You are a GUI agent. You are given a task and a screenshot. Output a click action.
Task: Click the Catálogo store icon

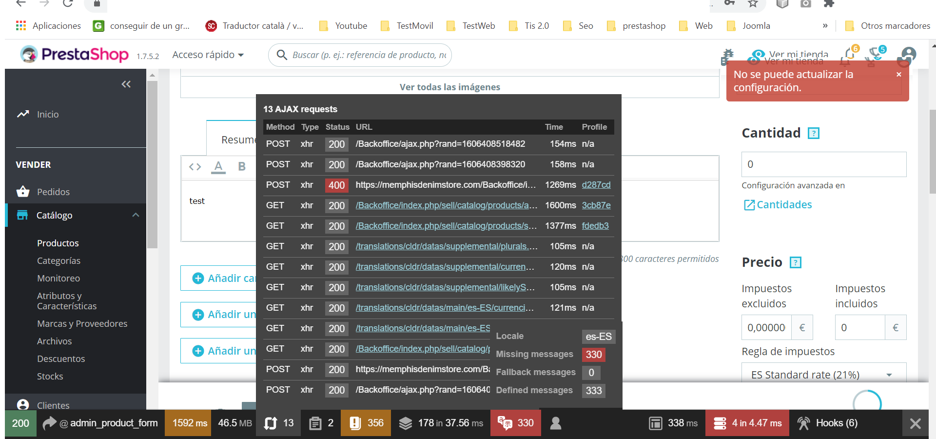click(x=22, y=215)
